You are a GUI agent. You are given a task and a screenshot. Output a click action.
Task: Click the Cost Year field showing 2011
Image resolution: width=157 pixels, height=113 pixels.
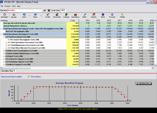pos(63,10)
